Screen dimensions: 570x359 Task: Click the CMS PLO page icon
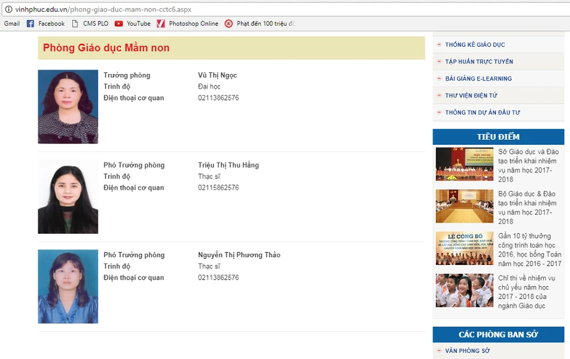click(x=75, y=23)
